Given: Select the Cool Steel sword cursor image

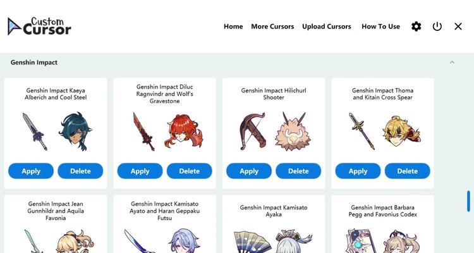Looking at the screenshot, I should [x=35, y=132].
